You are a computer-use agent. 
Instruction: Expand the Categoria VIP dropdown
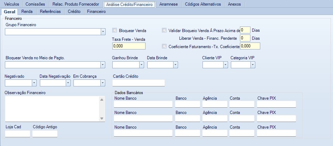click(x=253, y=65)
